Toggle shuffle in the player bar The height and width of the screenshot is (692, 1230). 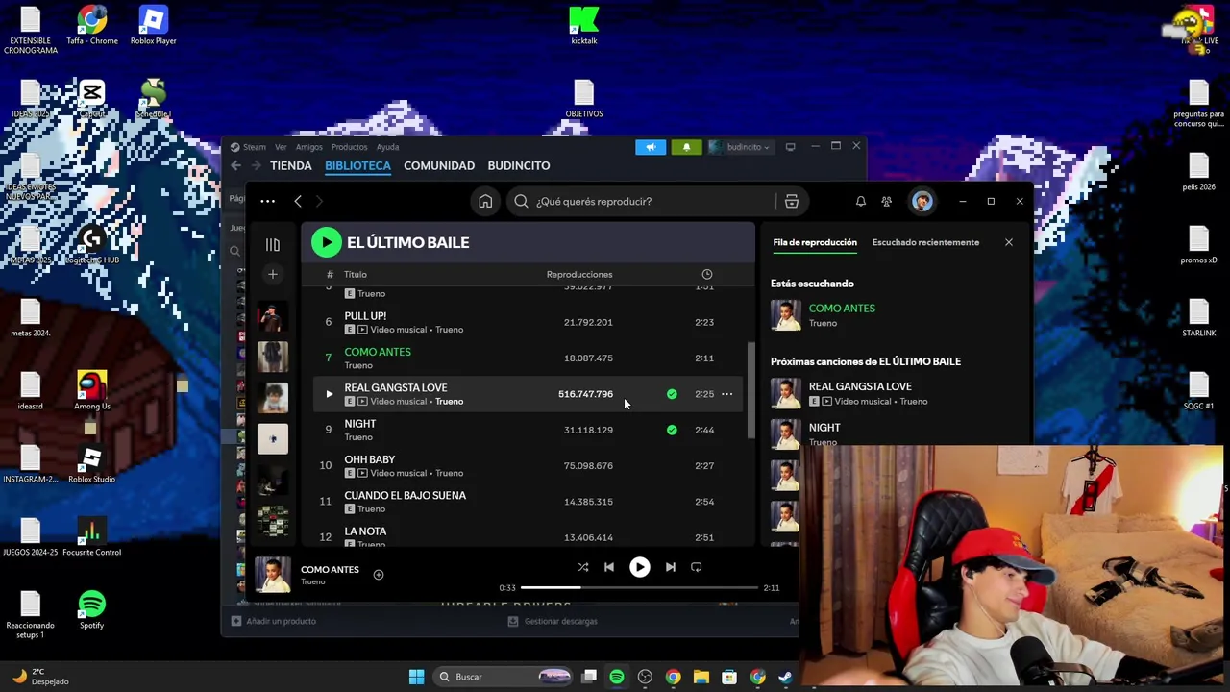pyautogui.click(x=582, y=567)
